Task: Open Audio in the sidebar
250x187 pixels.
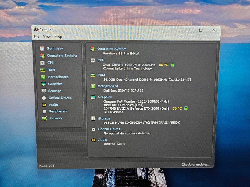Action: coord(53,104)
